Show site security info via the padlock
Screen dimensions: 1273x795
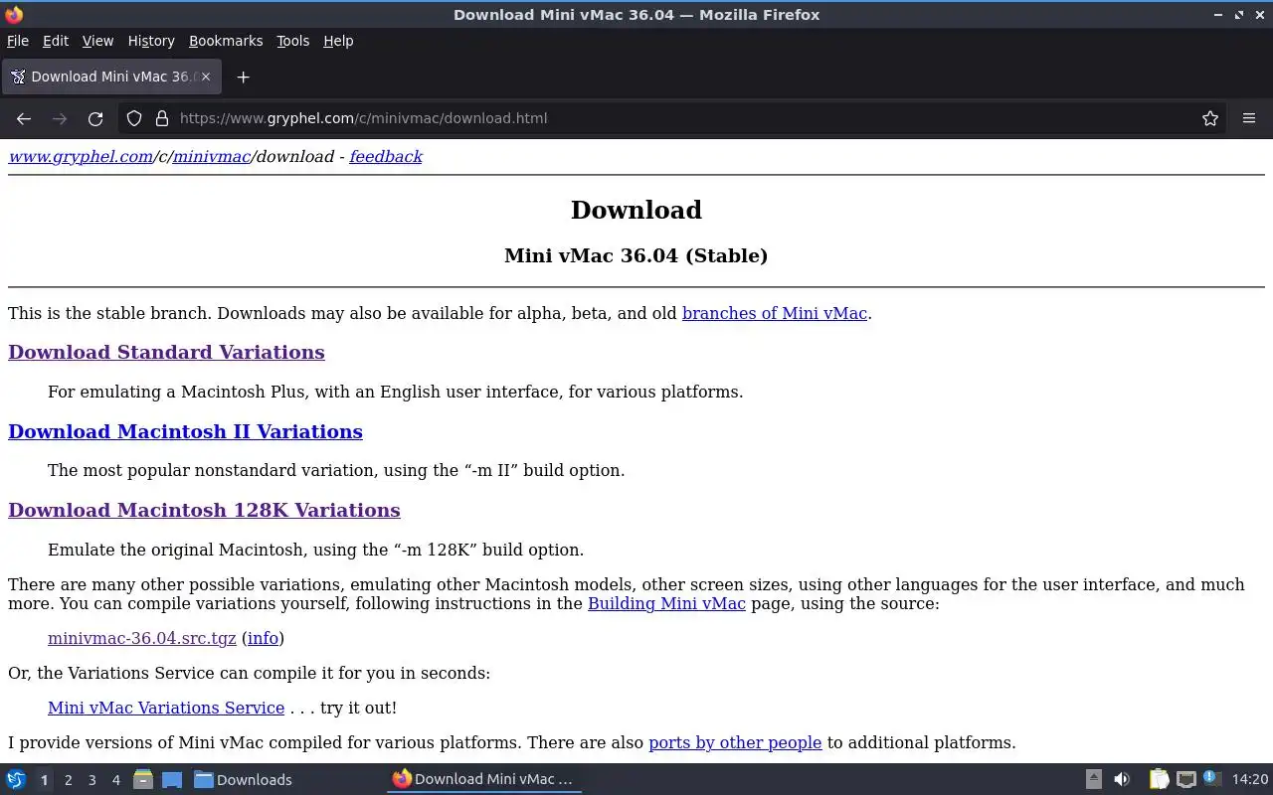coord(162,118)
